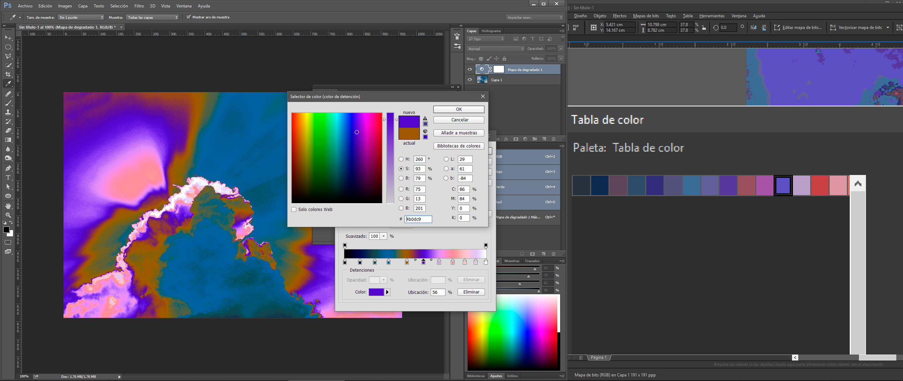Select the Hand tool
The width and height of the screenshot is (903, 381).
point(8,206)
